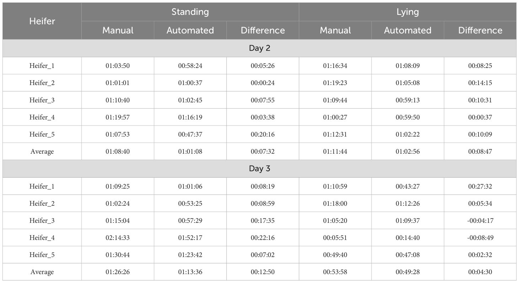Click Difference header under Standing
519x283 pixels.
coord(263,30)
